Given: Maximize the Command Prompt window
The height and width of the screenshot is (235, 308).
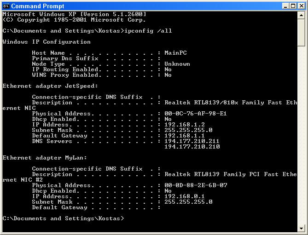Looking at the screenshot, I should tap(292, 6).
